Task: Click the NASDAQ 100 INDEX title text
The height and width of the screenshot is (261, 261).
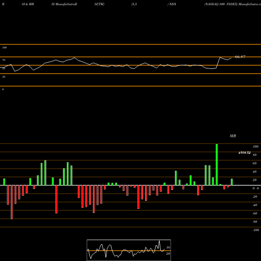Action: (221, 4)
